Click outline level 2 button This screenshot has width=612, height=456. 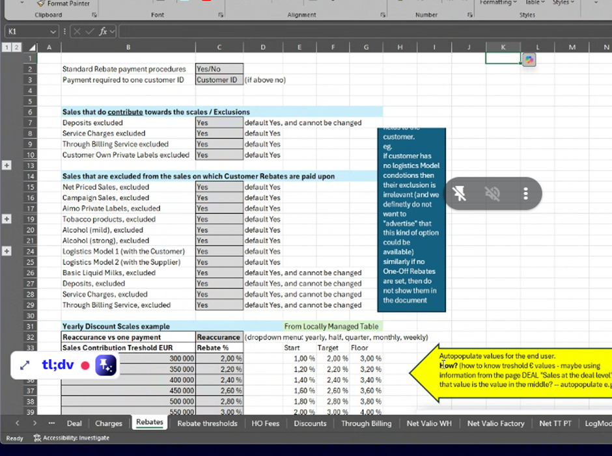16,47
